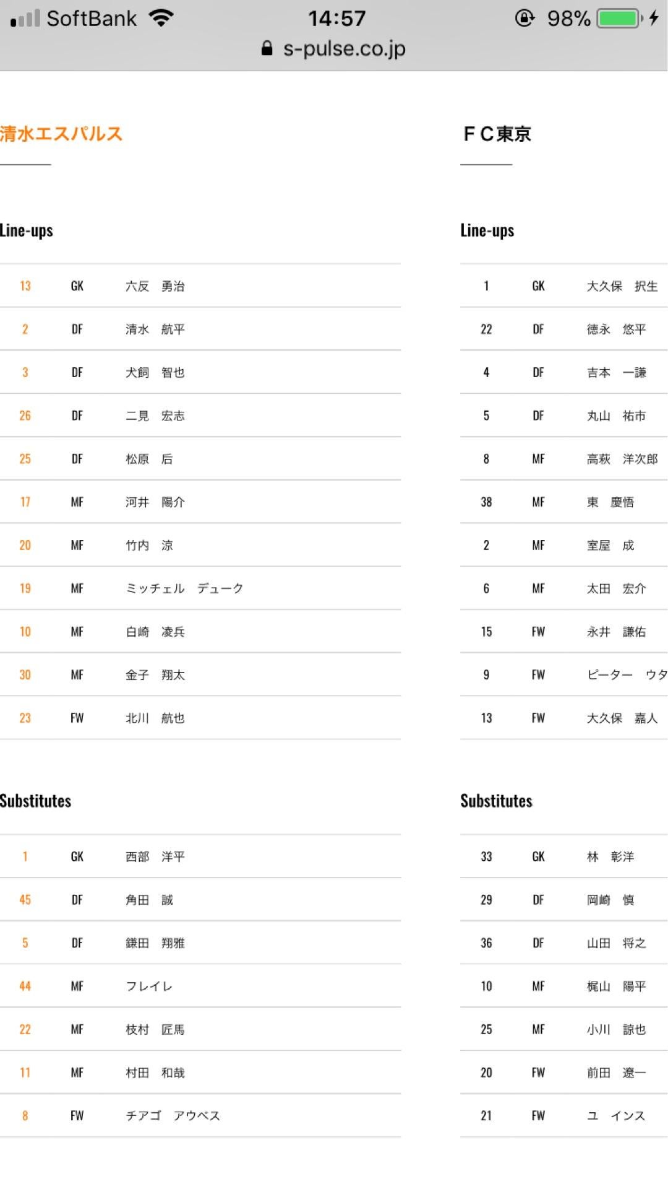Image resolution: width=668 pixels, height=1189 pixels.
Task: Select FC東京 midfielder 高萩 洋次郎
Action: (x=622, y=459)
